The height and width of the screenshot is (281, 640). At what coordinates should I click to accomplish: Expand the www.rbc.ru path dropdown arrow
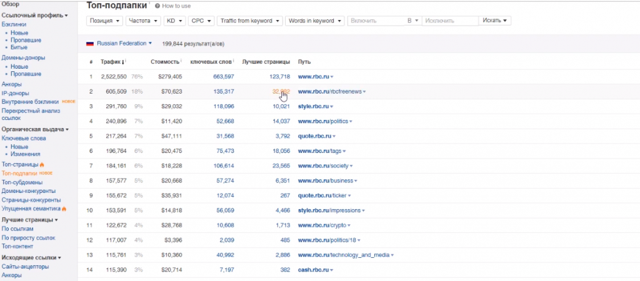[x=331, y=77]
